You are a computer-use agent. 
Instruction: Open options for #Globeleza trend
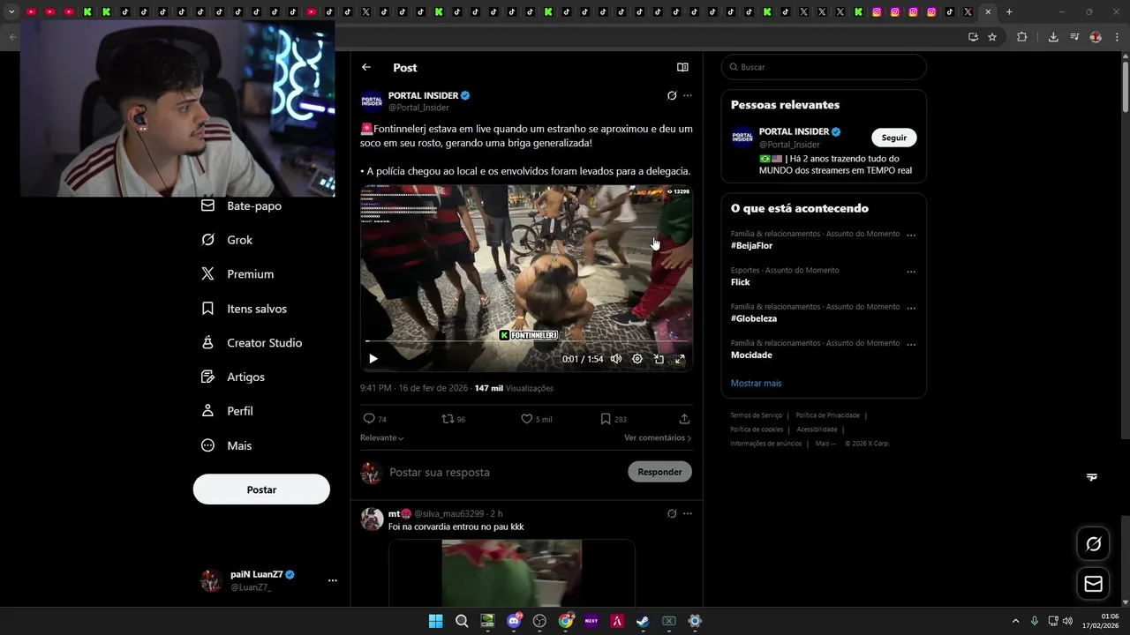pos(911,308)
